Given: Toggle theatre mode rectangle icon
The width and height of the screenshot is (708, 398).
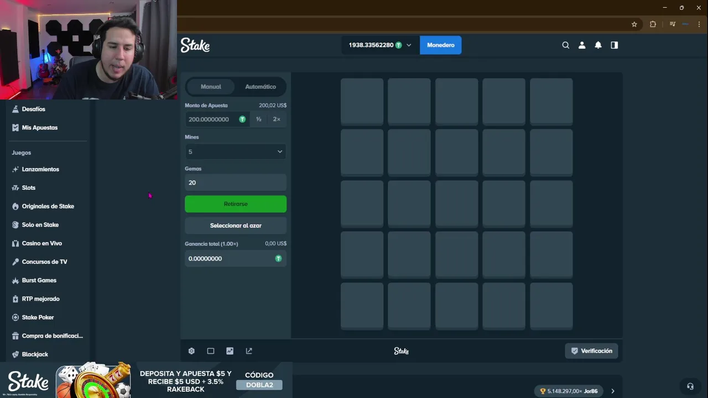Looking at the screenshot, I should (x=211, y=351).
